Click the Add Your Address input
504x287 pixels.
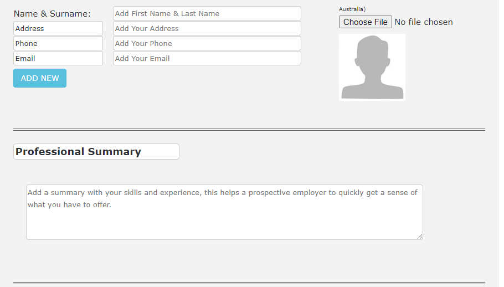(x=207, y=28)
